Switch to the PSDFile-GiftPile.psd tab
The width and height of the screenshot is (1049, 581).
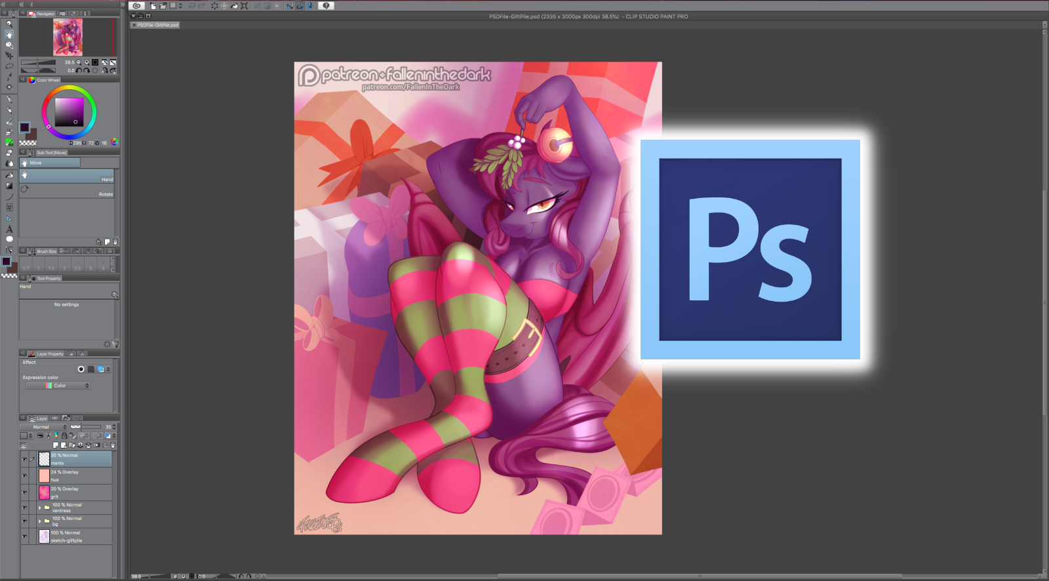pyautogui.click(x=155, y=25)
